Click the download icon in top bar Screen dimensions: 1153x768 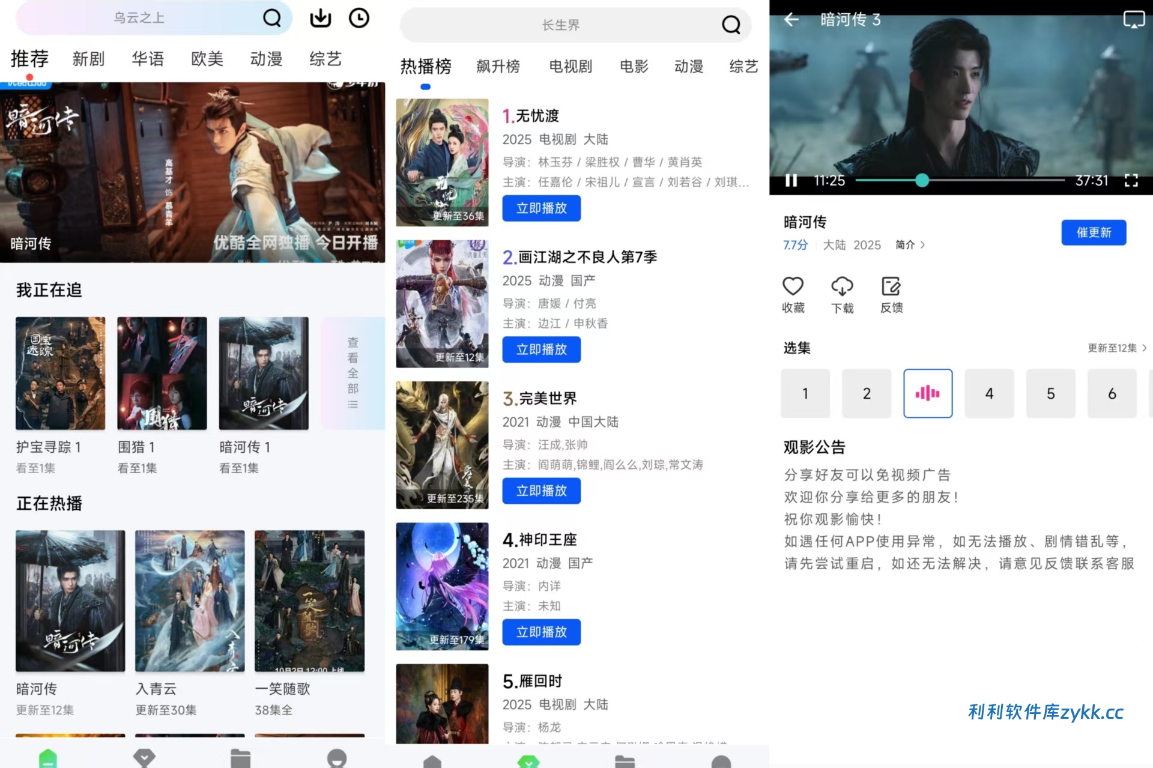[x=320, y=18]
